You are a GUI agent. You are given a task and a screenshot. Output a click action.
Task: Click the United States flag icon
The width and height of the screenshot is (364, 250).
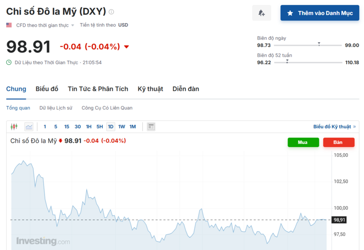point(9,25)
